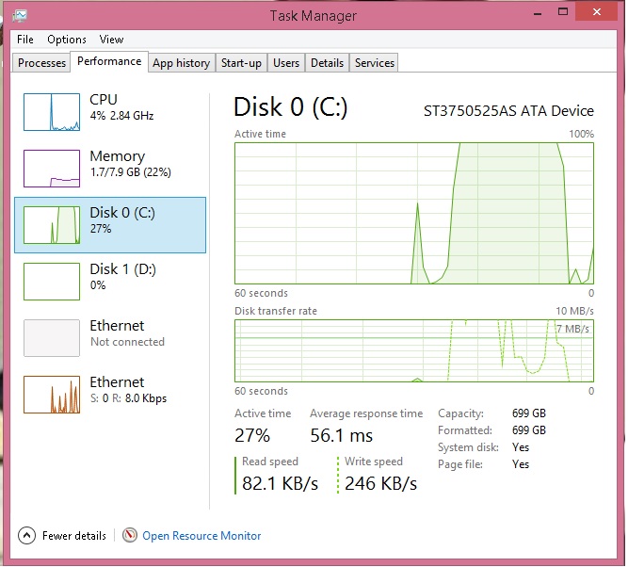Image resolution: width=628 pixels, height=567 pixels.
Task: Select the active Ethernet graph with orange spikes
Action: tap(52, 395)
